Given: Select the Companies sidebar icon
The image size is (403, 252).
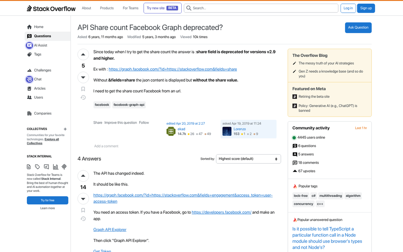Looking at the screenshot, I should (30, 113).
